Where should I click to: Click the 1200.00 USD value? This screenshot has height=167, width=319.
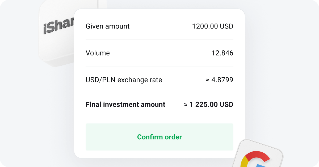point(213,26)
